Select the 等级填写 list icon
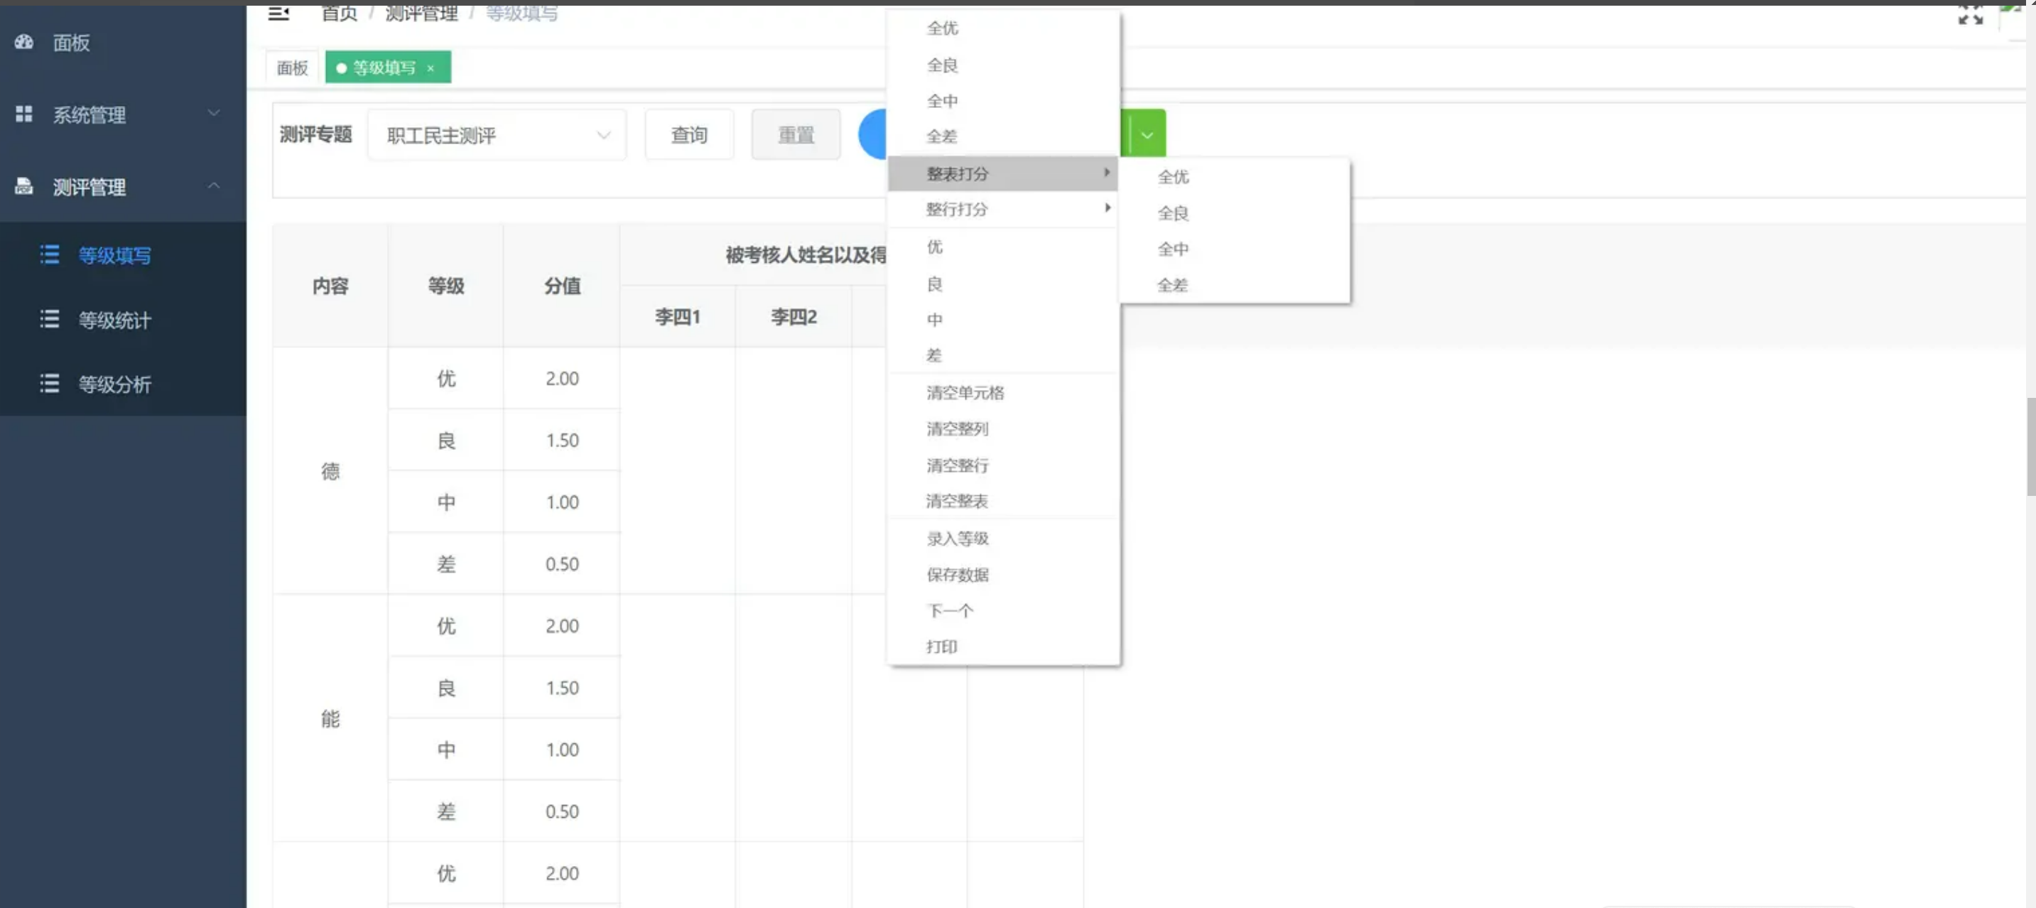The image size is (2036, 908). coord(49,254)
